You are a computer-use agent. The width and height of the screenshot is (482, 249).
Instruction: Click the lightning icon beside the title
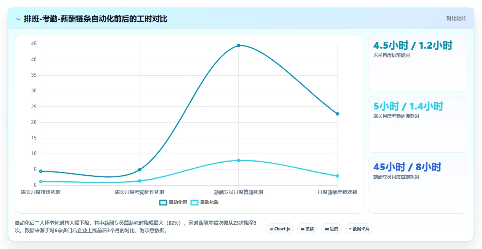[x=18, y=19]
